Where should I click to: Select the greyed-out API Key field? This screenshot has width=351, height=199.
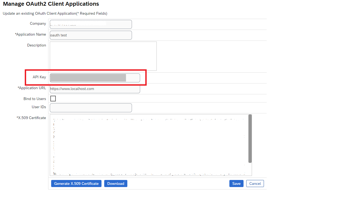[x=95, y=78]
